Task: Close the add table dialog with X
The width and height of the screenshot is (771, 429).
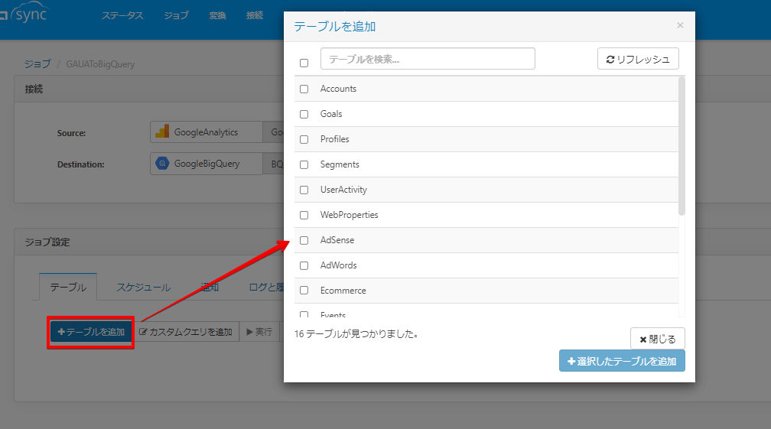Action: pos(680,25)
